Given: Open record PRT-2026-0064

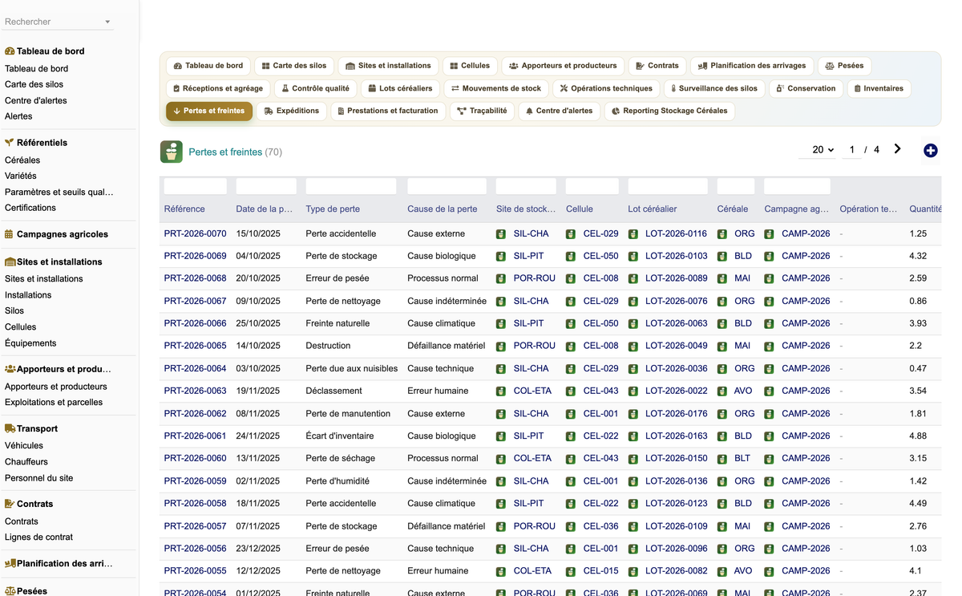Looking at the screenshot, I should (x=195, y=368).
